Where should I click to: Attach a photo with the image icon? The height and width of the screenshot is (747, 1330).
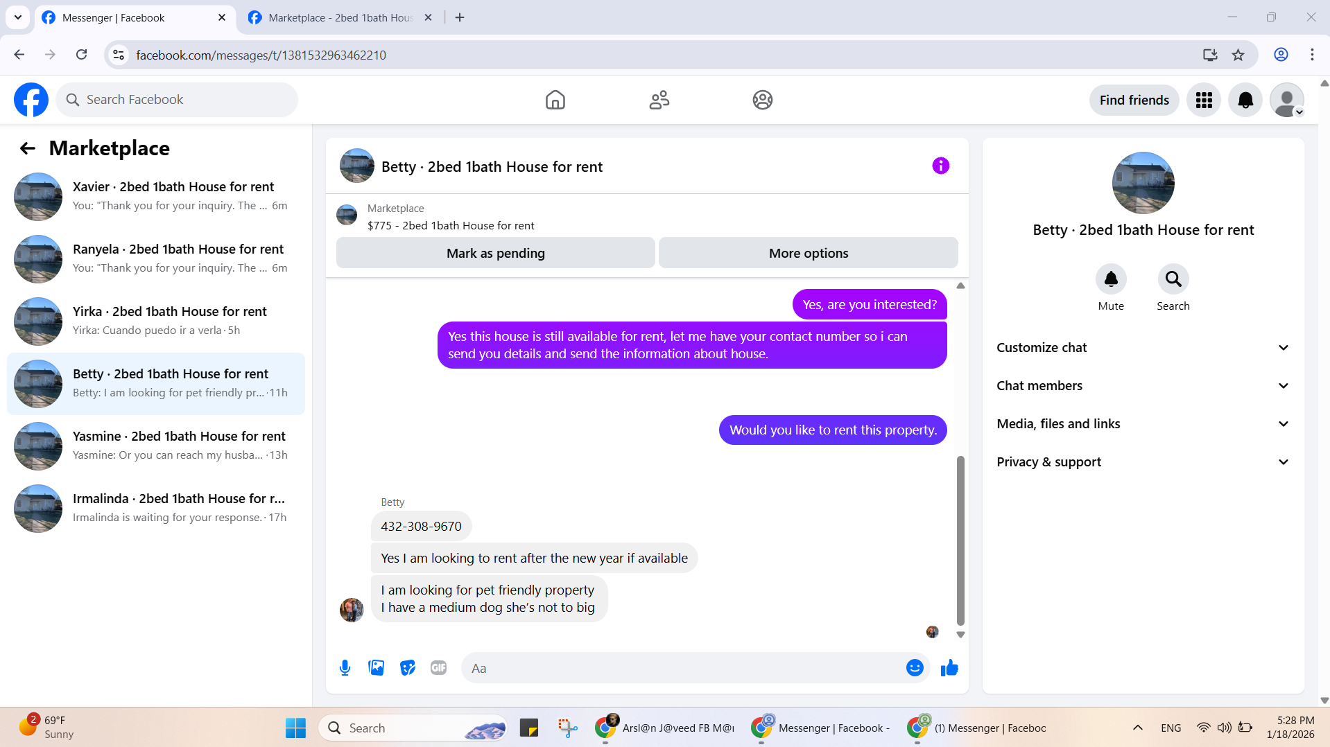click(377, 668)
